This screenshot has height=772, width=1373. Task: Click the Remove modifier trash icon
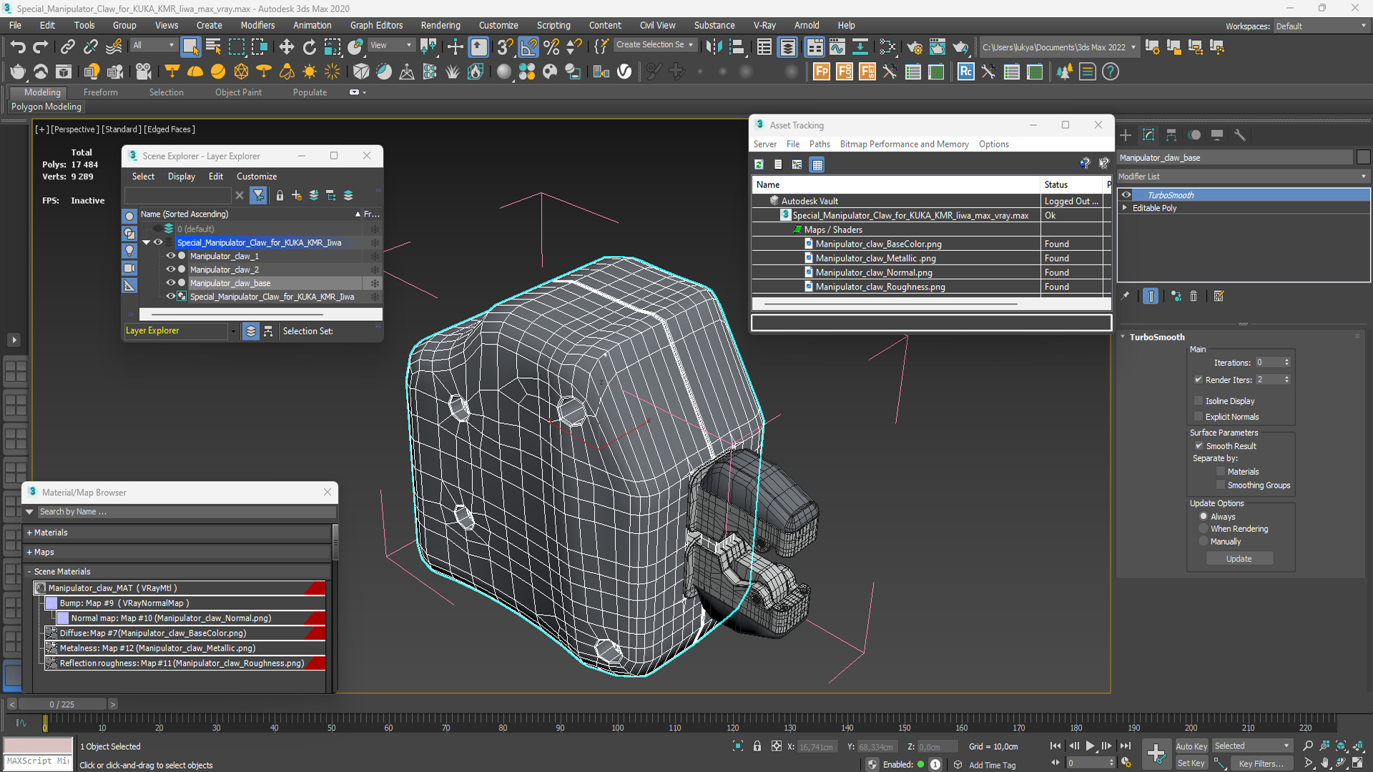[x=1194, y=296]
